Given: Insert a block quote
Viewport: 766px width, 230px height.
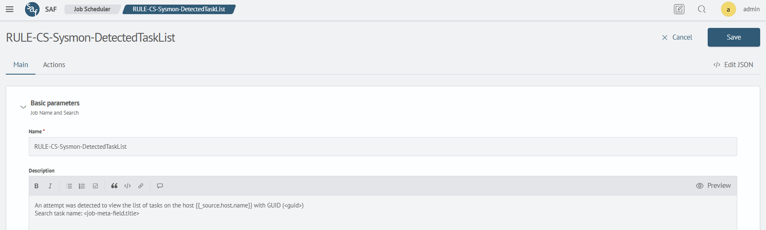Looking at the screenshot, I should pos(114,186).
